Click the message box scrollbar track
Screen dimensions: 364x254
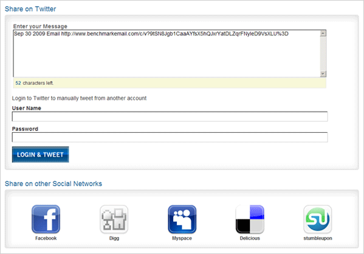click(323, 54)
